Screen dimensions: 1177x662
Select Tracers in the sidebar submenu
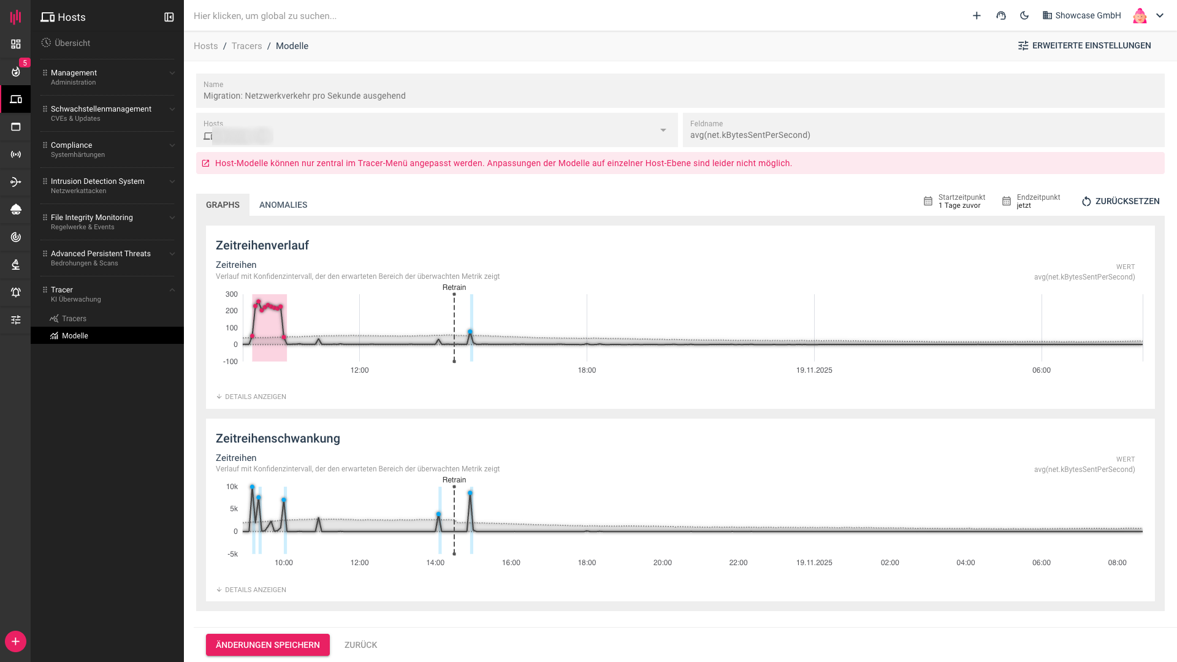[x=74, y=319]
